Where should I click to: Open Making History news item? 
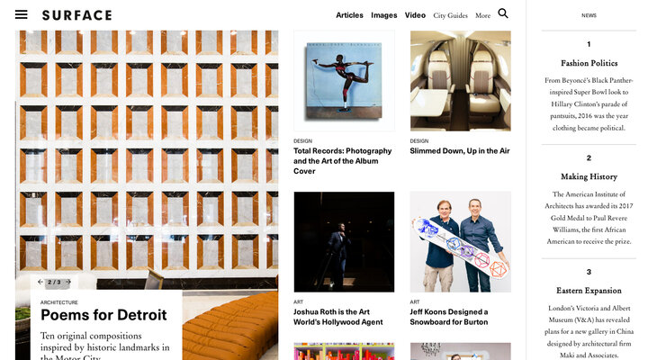pyautogui.click(x=589, y=176)
